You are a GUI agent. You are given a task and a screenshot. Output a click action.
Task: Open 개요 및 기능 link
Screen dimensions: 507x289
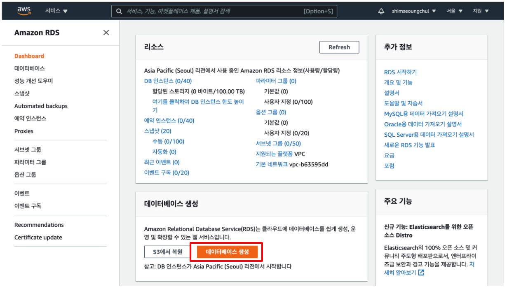(x=398, y=83)
